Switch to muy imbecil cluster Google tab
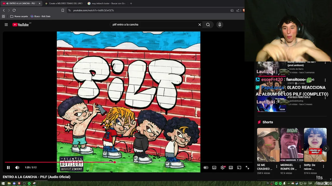 (x=106, y=3)
